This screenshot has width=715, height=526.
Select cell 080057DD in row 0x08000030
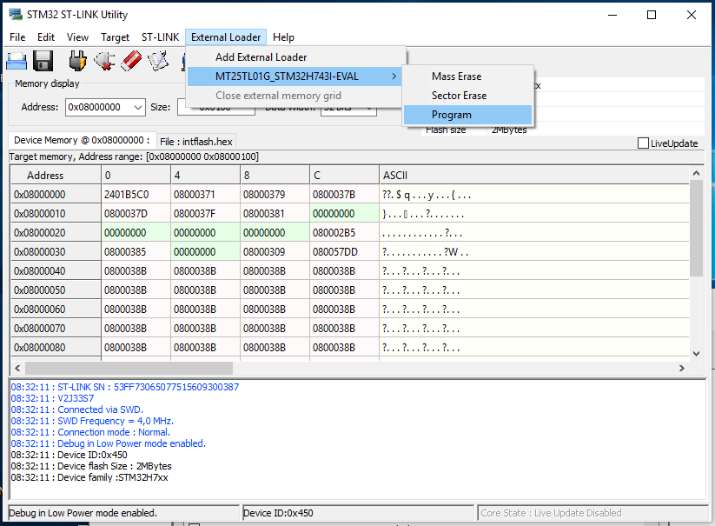click(345, 252)
